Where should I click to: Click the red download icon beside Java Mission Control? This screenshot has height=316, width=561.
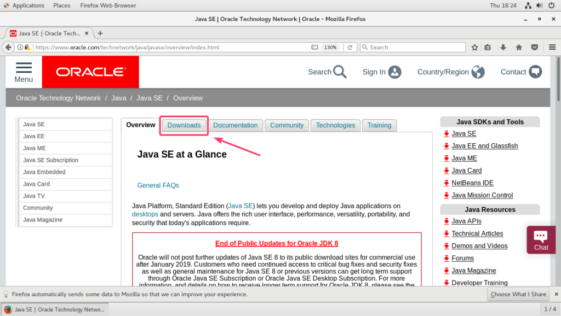446,195
